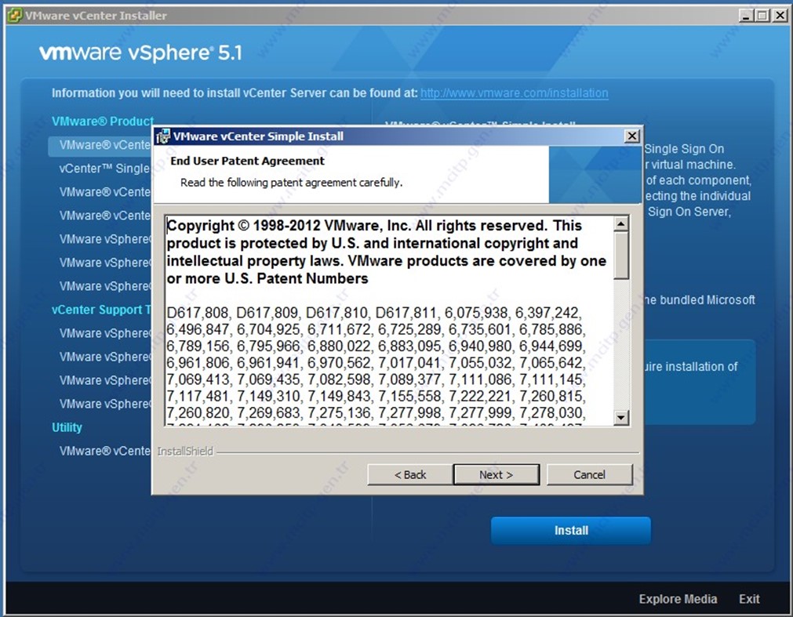Click the End User Patent Agreement heading

pos(247,161)
